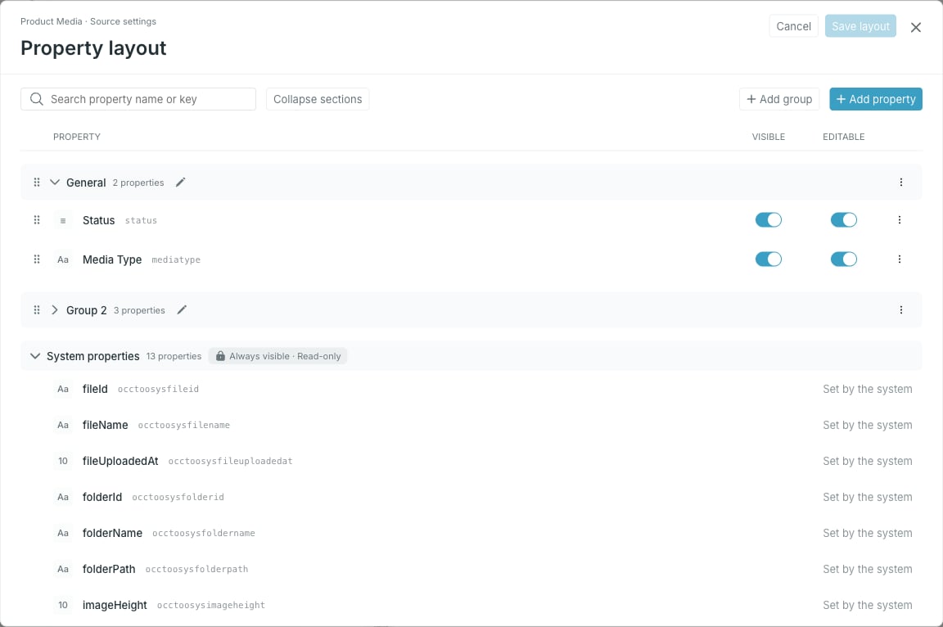Click the folderPath property name
Viewport: 943px width, 627px height.
tap(109, 569)
